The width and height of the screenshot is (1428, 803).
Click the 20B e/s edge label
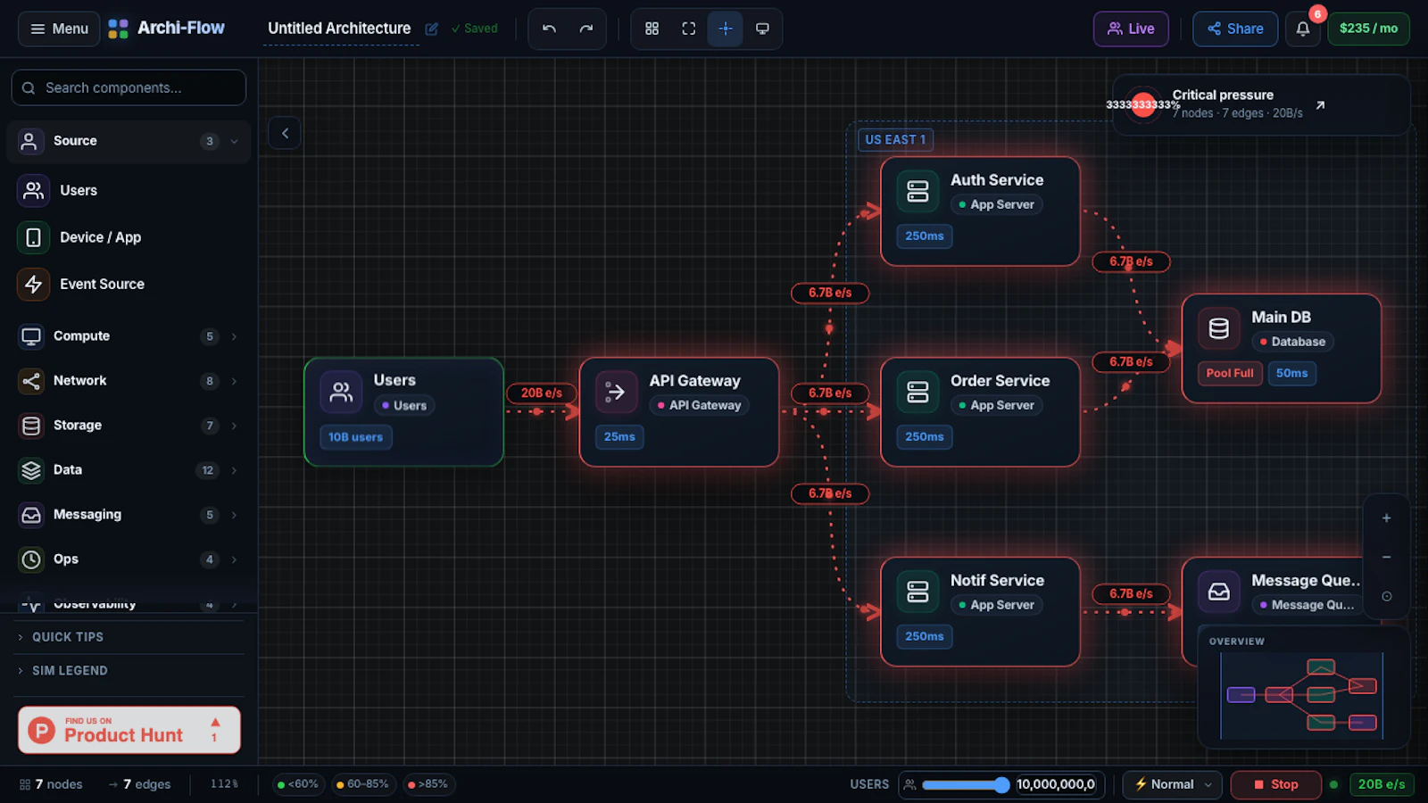click(542, 393)
